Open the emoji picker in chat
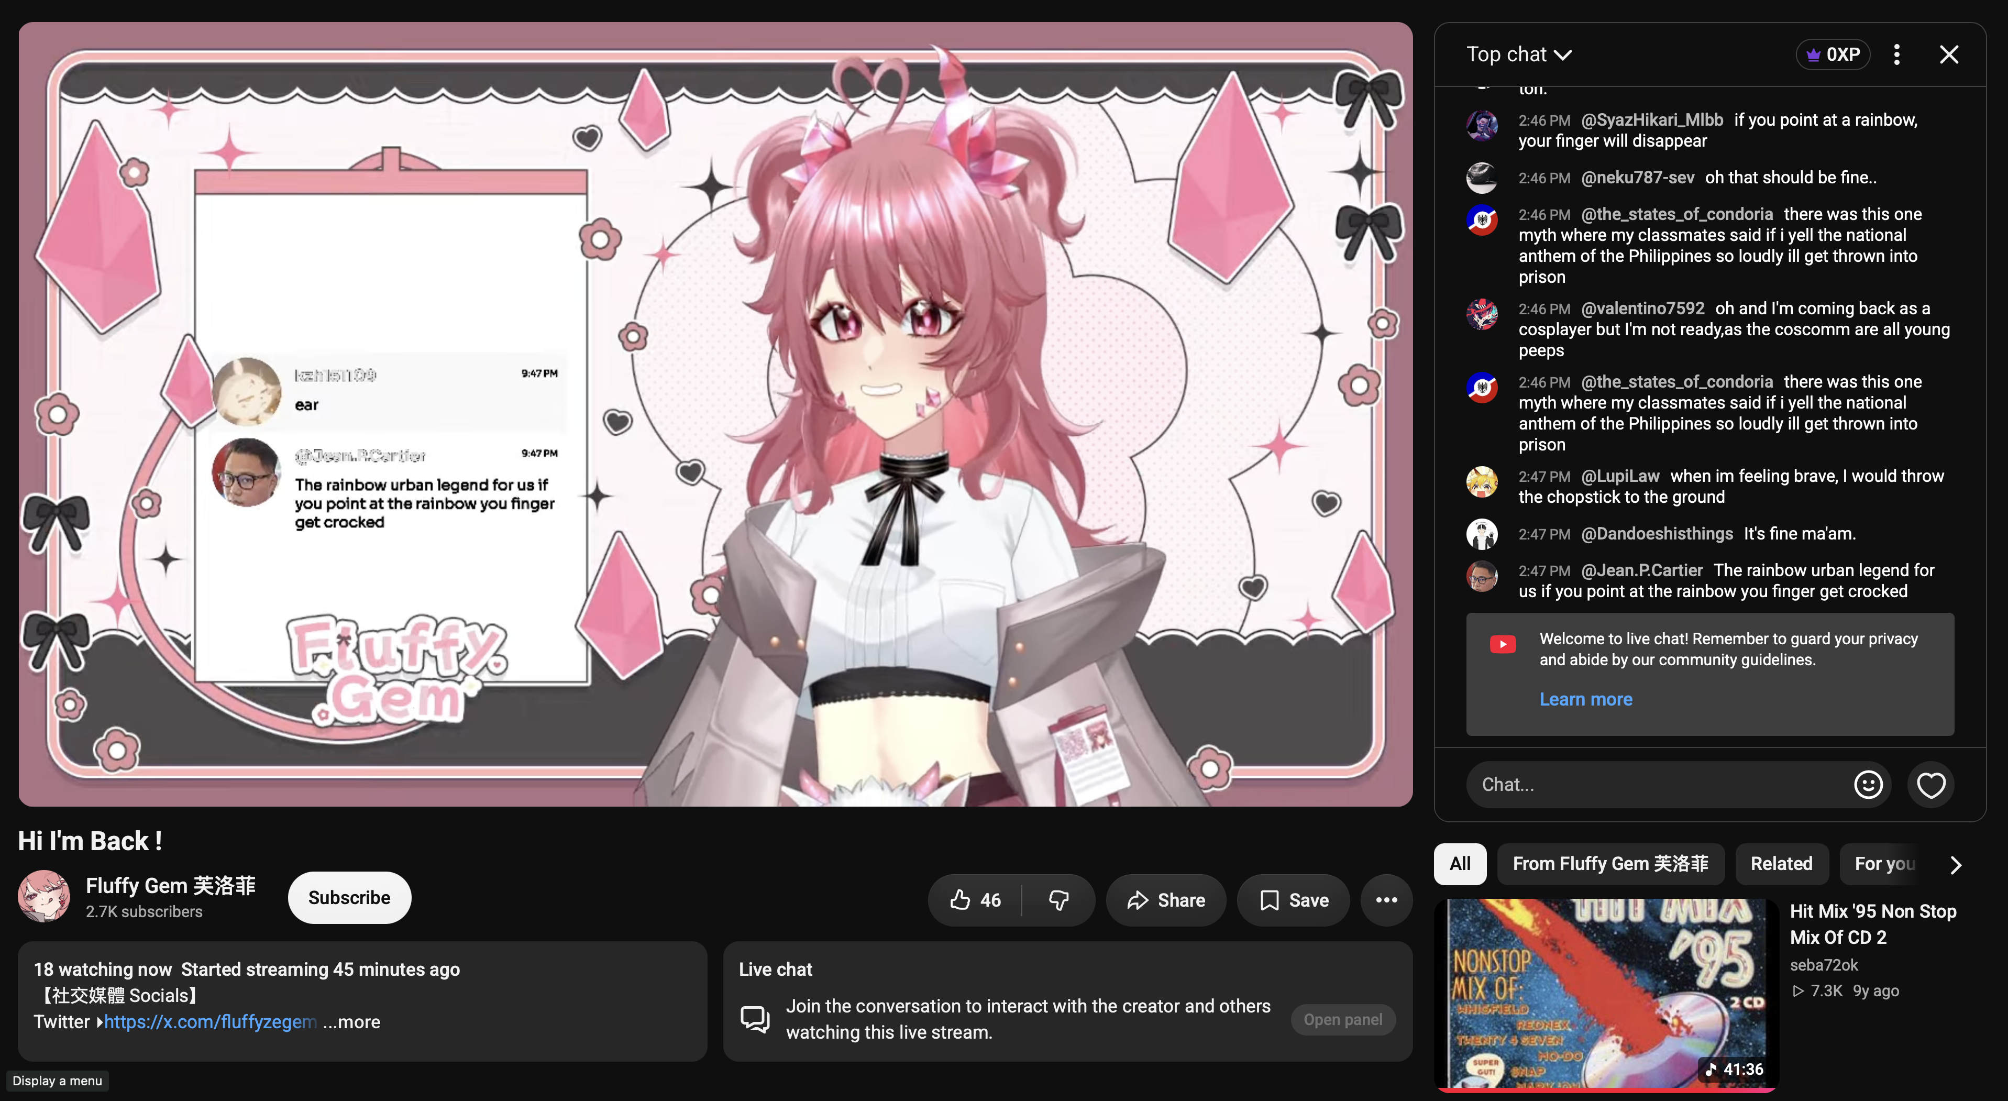The image size is (2008, 1101). pyautogui.click(x=1868, y=785)
